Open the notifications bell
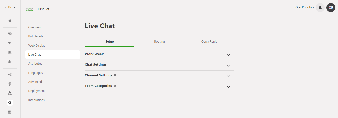Screen dimensions: 338x118 coord(320,8)
